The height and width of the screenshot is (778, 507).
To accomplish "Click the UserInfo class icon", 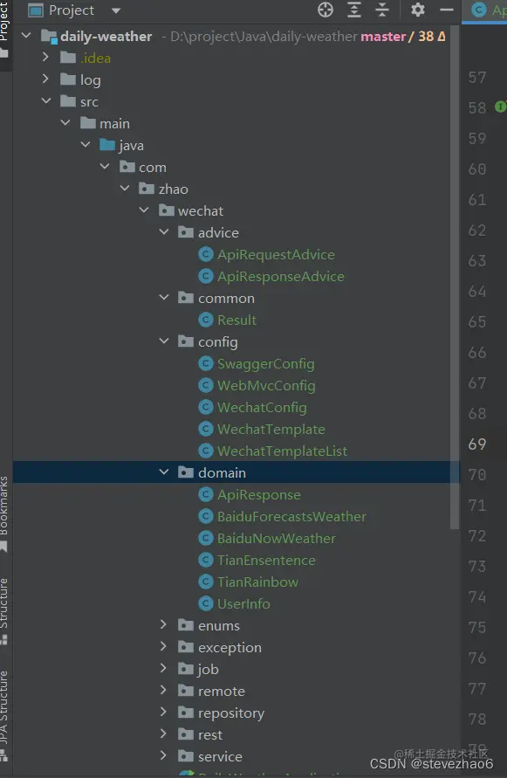I will click(x=205, y=604).
